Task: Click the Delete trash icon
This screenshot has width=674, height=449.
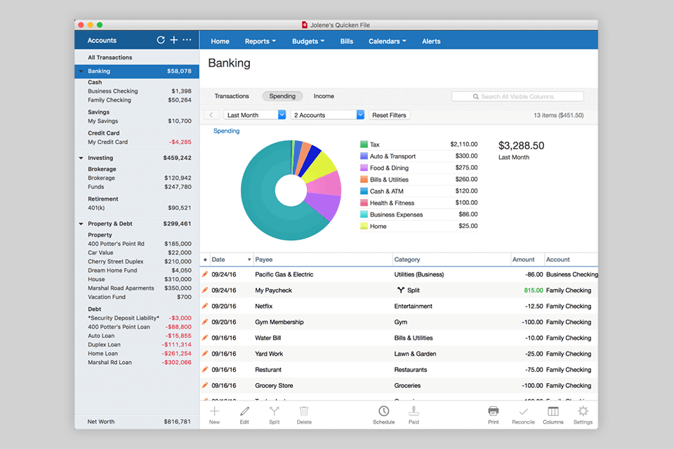Action: click(304, 411)
